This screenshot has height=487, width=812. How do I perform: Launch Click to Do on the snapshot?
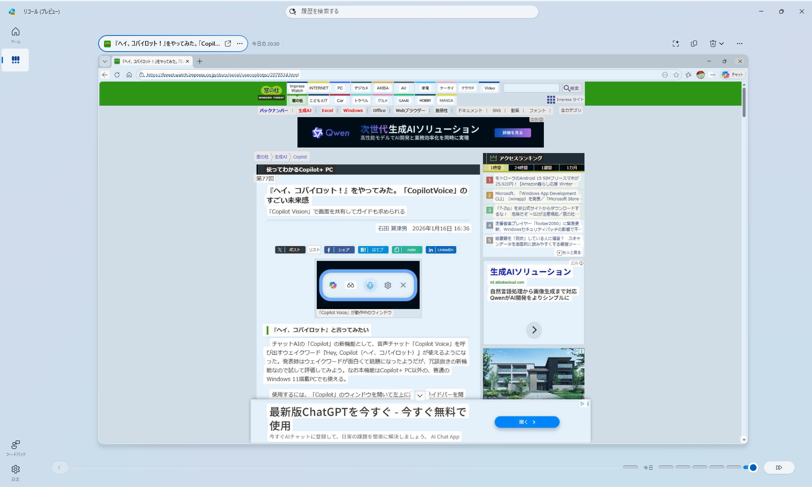tap(675, 44)
